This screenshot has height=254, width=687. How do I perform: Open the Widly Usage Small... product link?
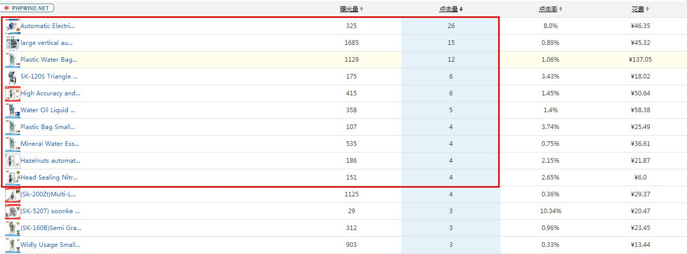50,245
